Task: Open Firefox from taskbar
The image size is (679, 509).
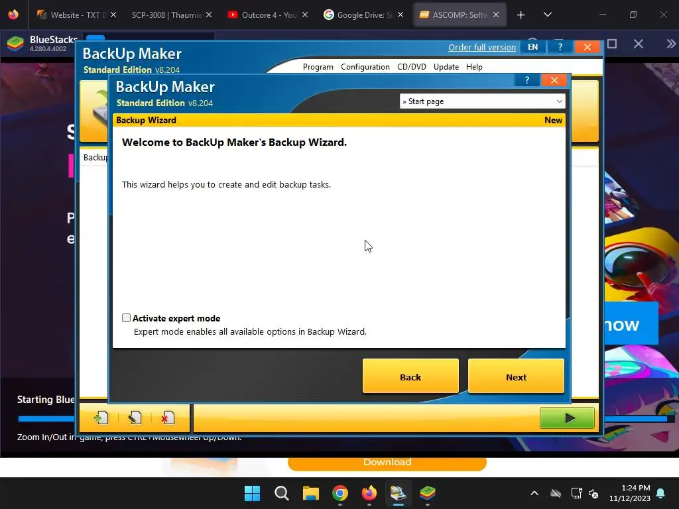Action: point(369,493)
